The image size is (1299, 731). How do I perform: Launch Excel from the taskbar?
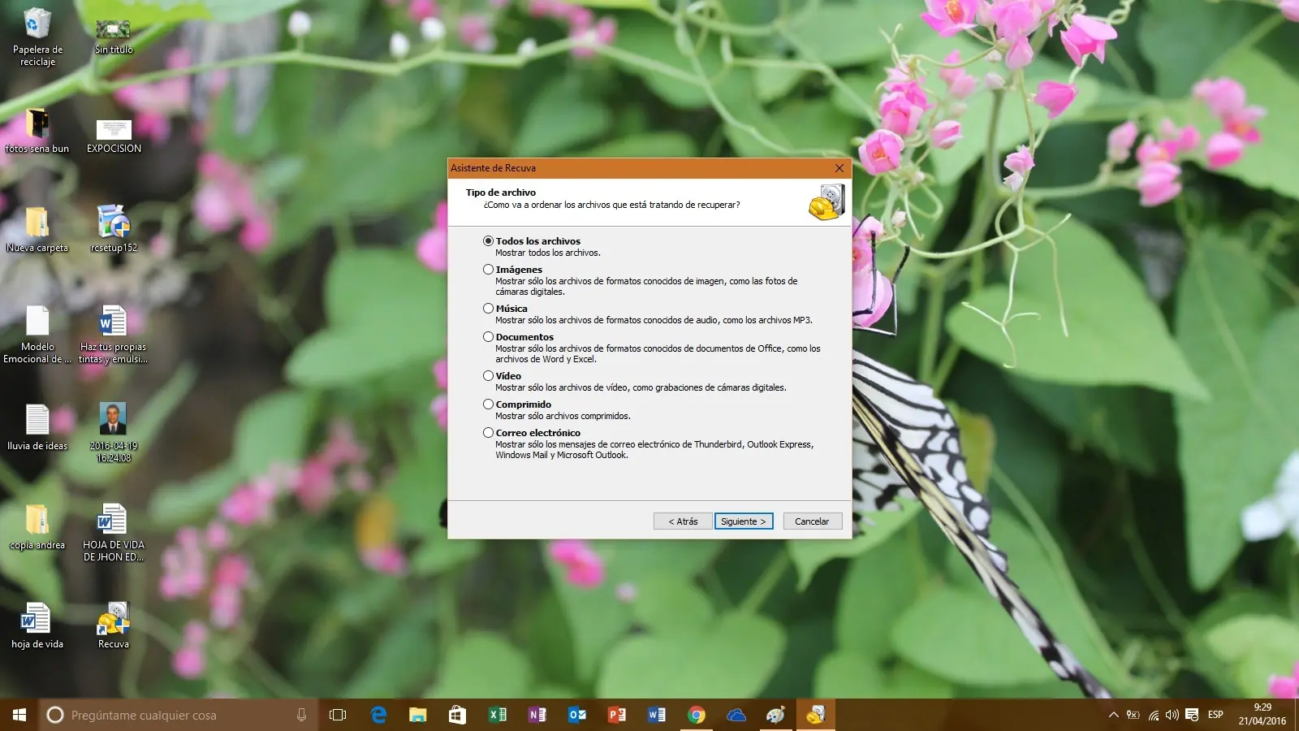coord(497,715)
